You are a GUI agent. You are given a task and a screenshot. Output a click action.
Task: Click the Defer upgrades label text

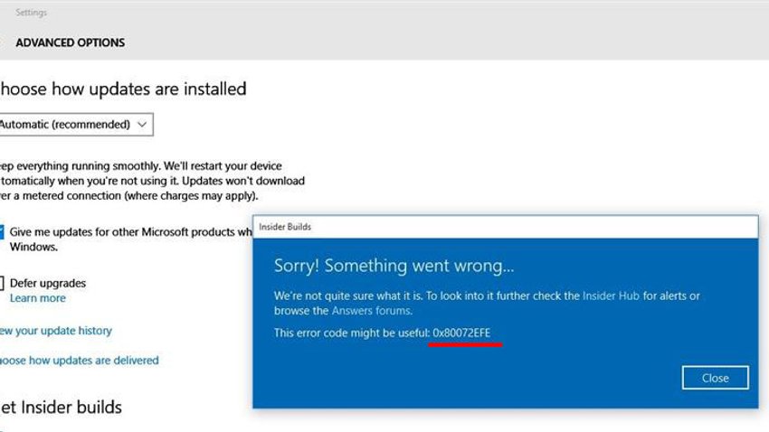click(x=48, y=283)
